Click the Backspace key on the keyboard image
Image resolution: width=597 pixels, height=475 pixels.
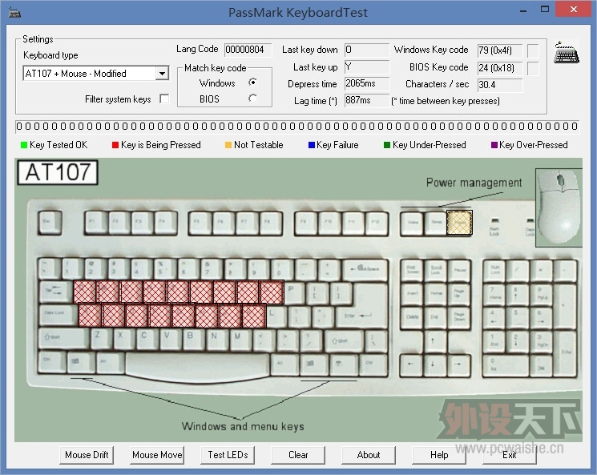365,270
